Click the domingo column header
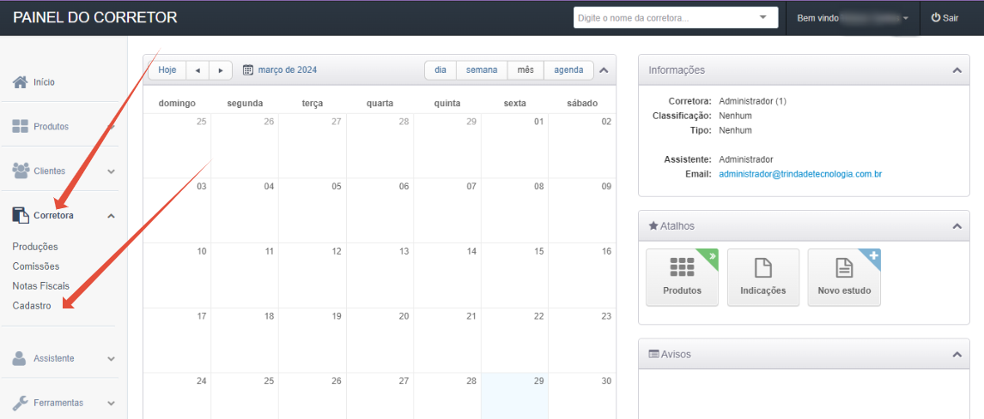Image resolution: width=984 pixels, height=419 pixels. click(x=177, y=104)
